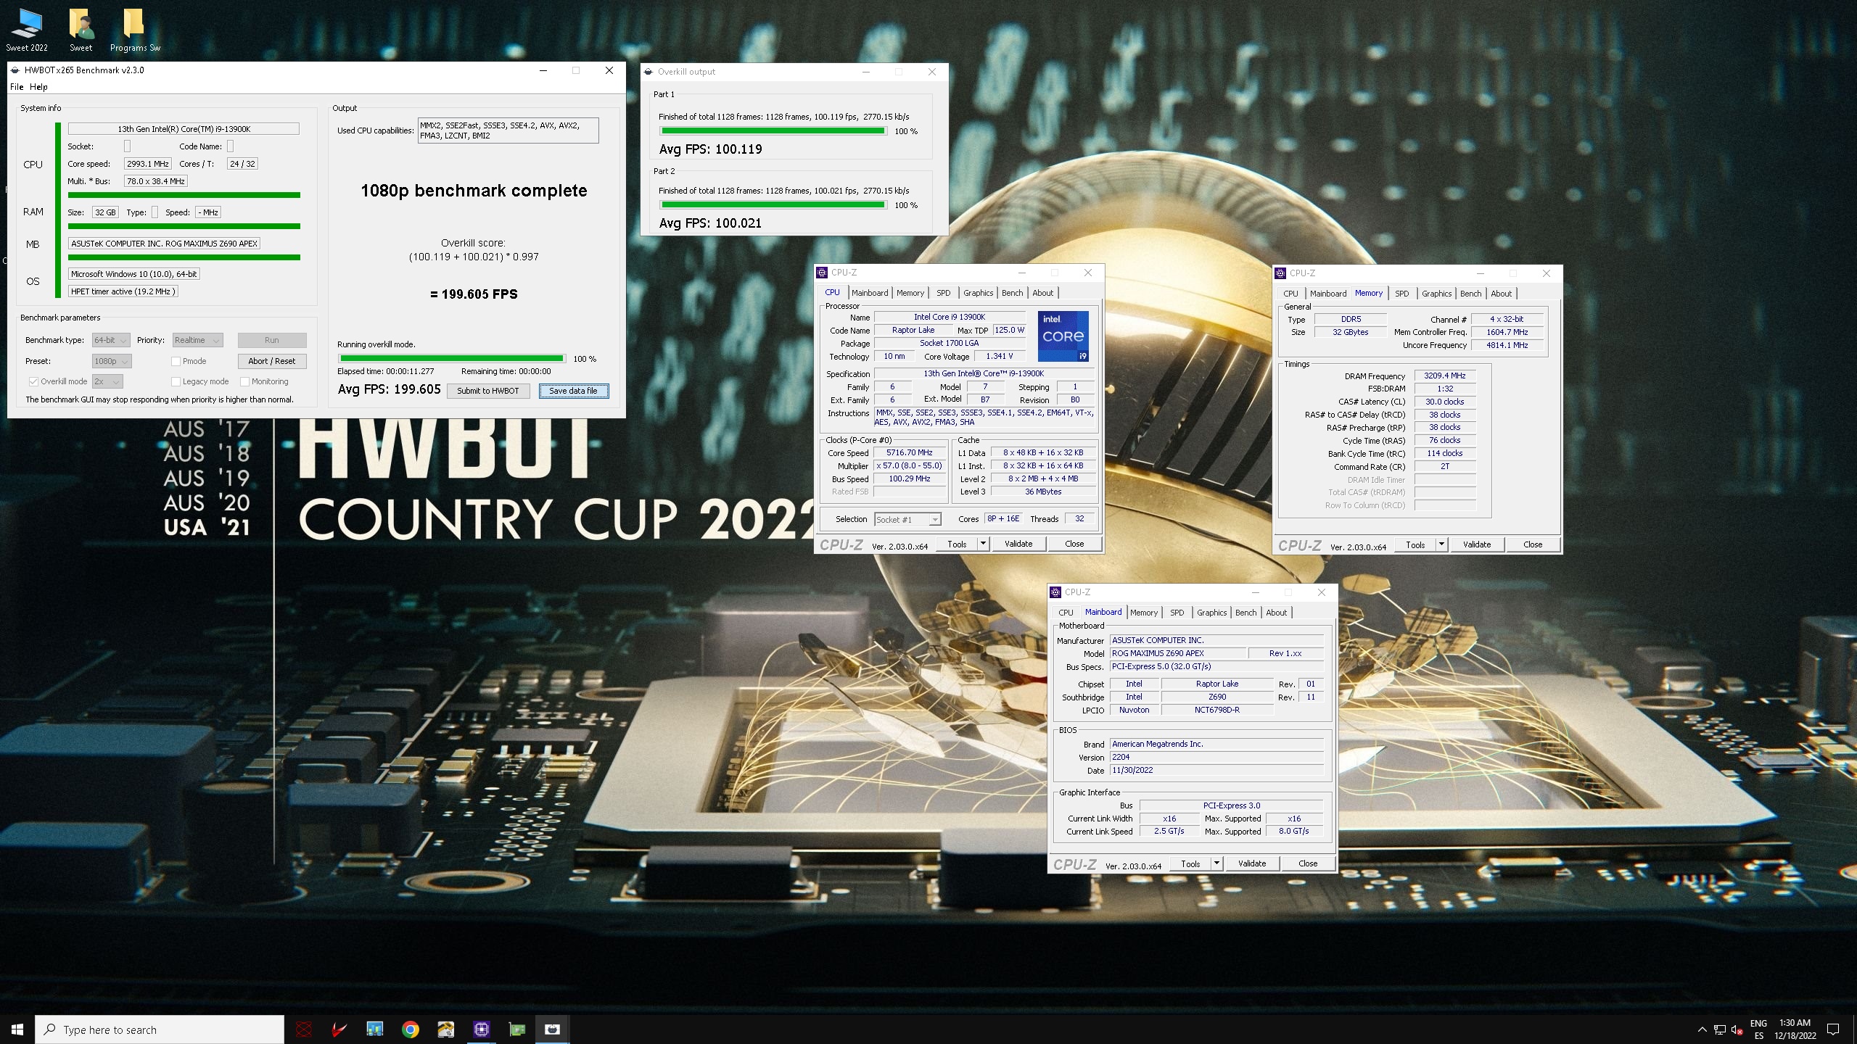Image resolution: width=1857 pixels, height=1044 pixels.
Task: Open the File menu in HWBOT x265
Action: (x=17, y=87)
